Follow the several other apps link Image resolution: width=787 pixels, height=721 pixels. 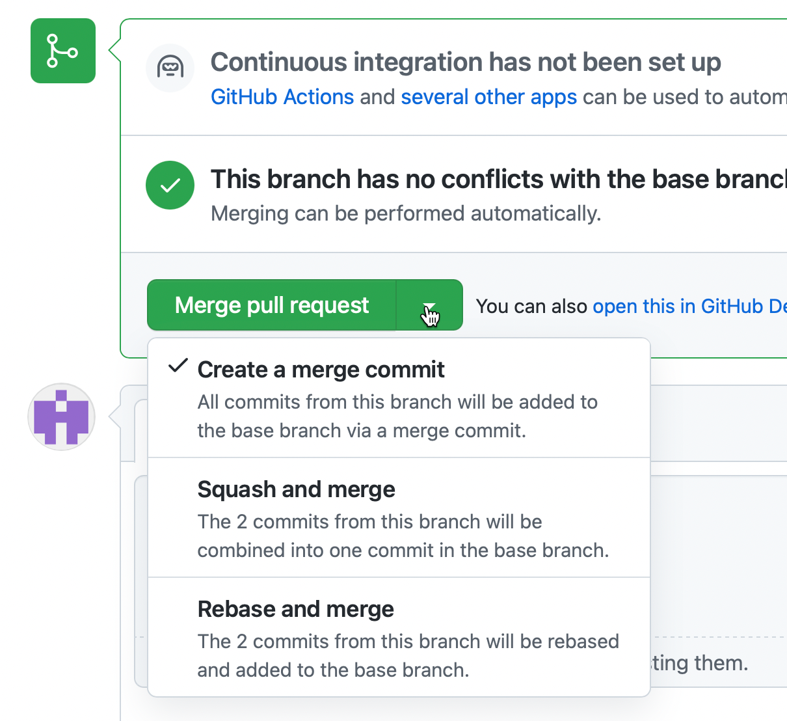489,97
